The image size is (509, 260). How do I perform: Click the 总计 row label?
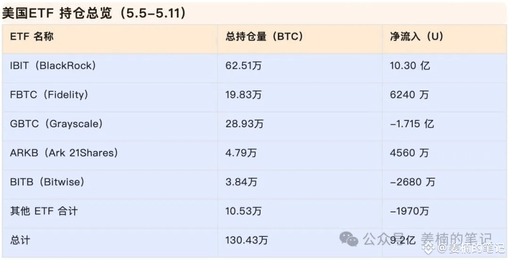[20, 240]
